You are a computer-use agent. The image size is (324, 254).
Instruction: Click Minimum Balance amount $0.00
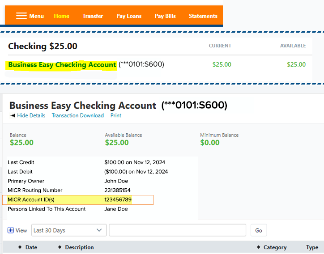click(210, 143)
